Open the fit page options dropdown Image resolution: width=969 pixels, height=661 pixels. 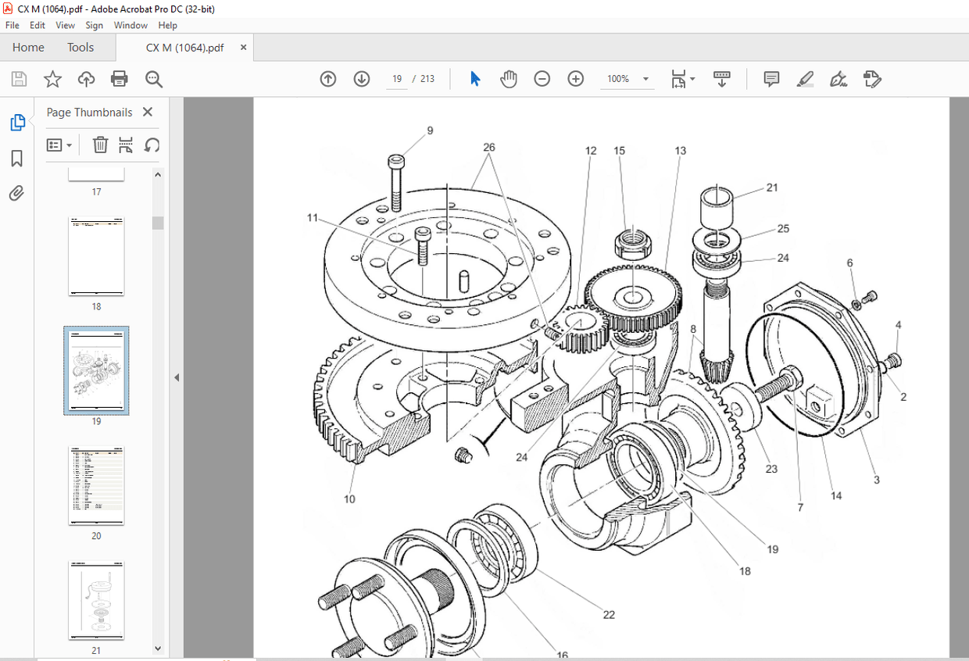[x=683, y=79]
